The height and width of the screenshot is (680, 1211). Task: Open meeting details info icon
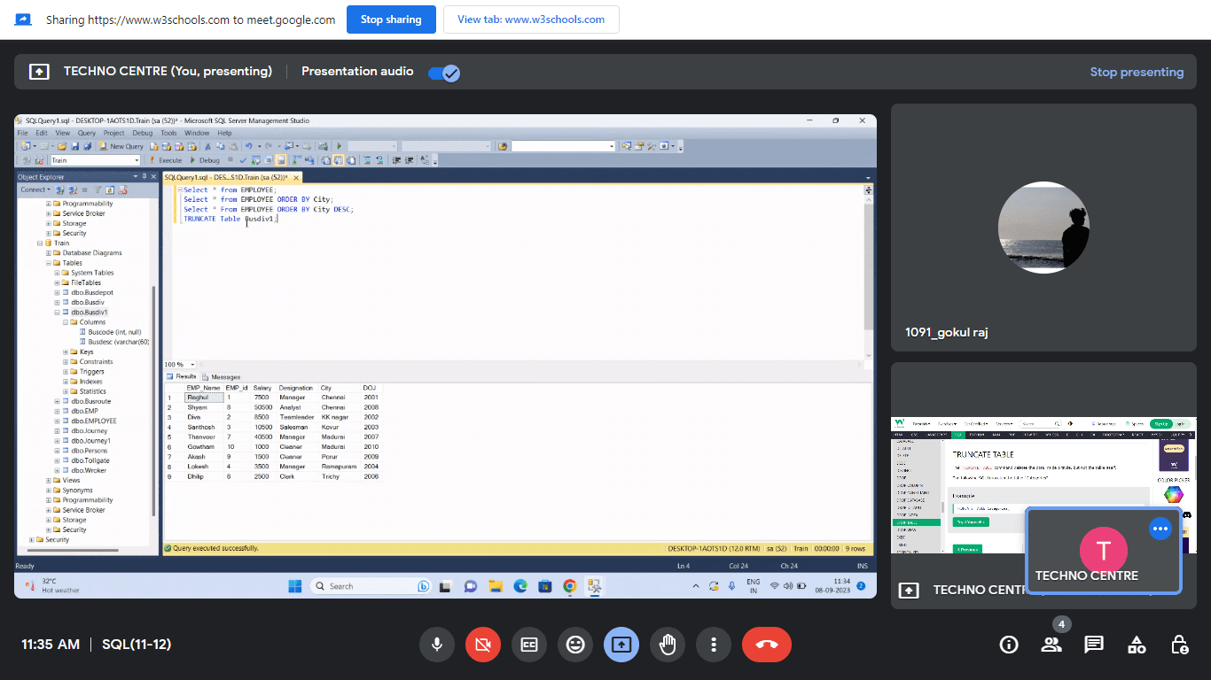(1009, 645)
